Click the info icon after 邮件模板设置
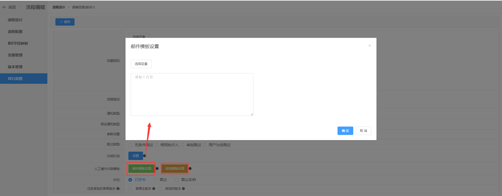 click(157, 169)
